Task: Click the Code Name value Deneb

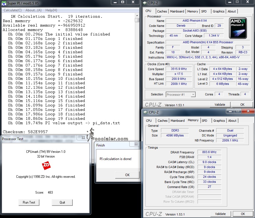Action: (x=181, y=26)
